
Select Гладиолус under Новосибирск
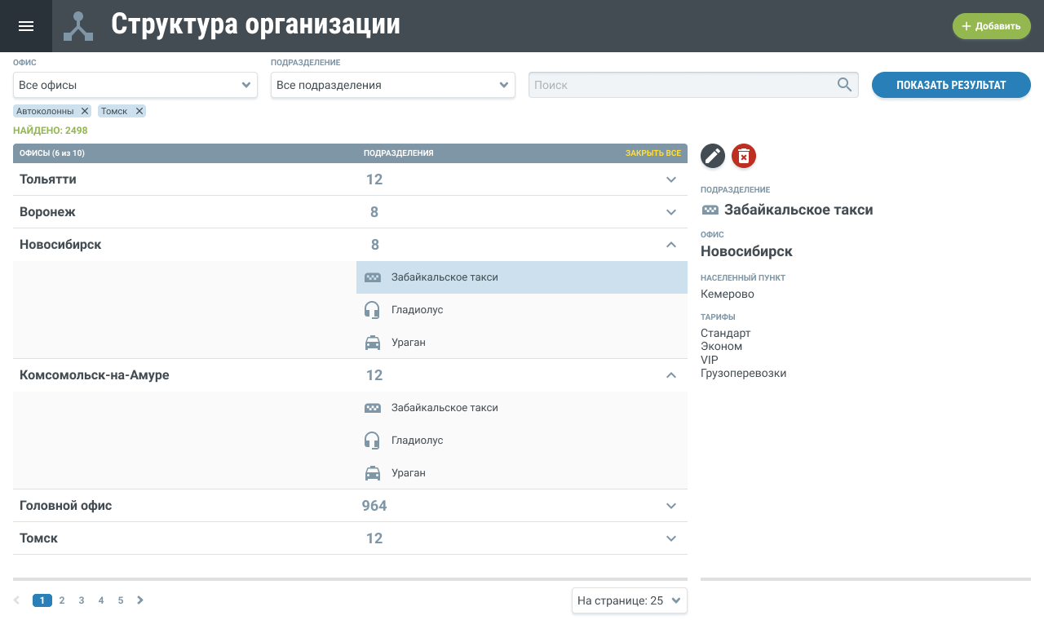[x=417, y=310]
